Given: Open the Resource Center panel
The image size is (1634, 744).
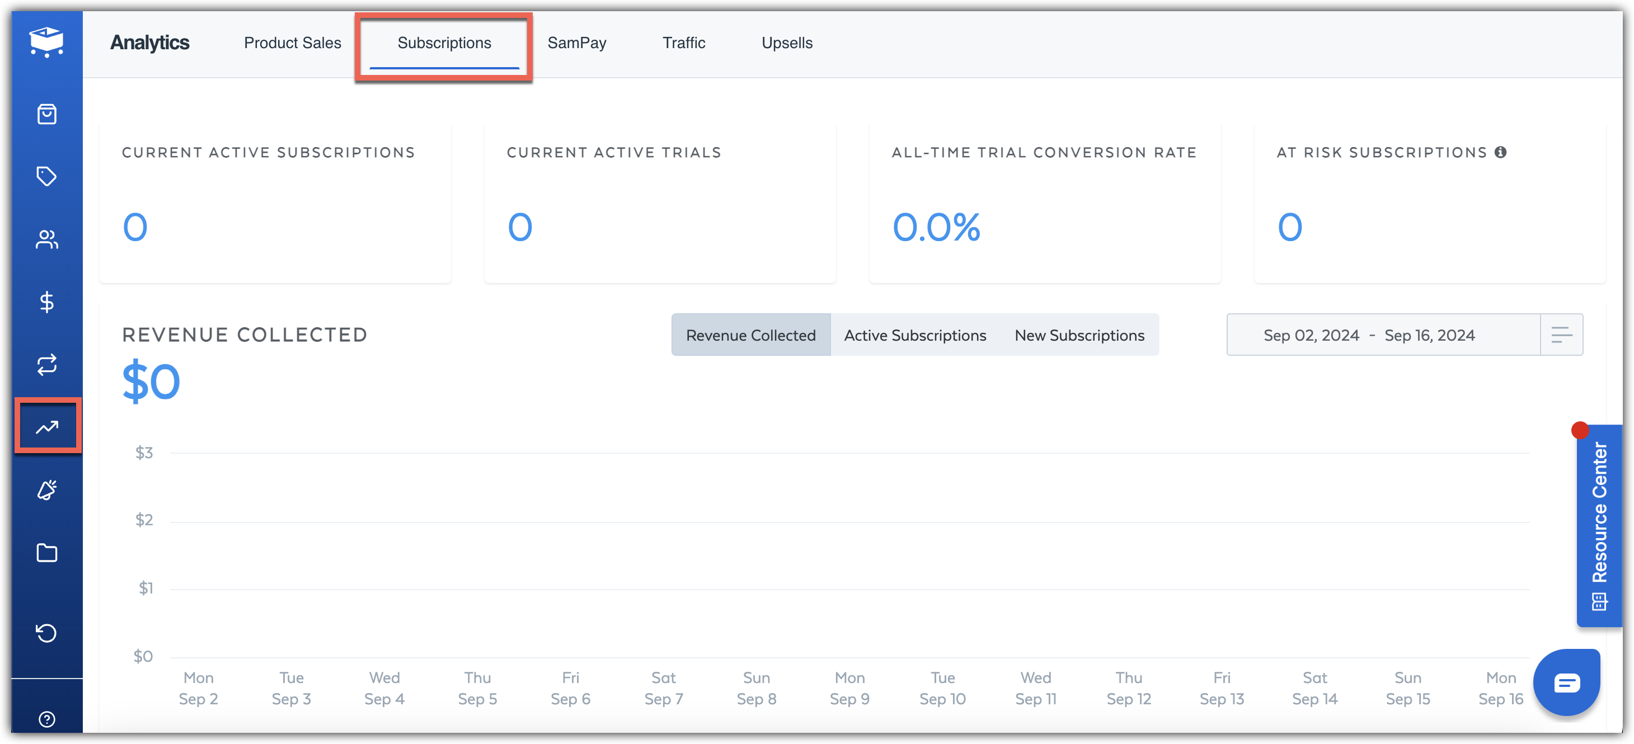Looking at the screenshot, I should point(1599,525).
